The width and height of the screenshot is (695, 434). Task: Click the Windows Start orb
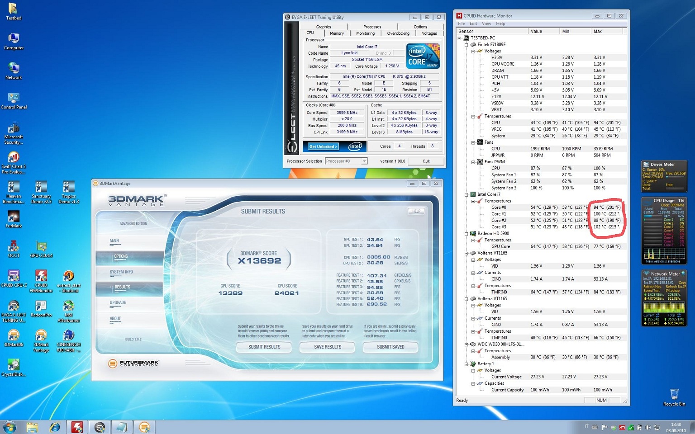point(10,427)
